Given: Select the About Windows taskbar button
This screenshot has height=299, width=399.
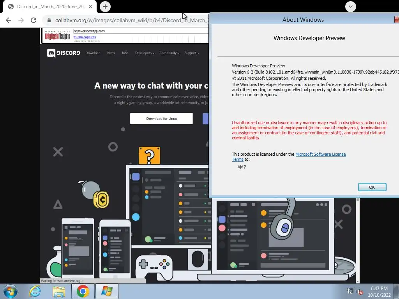Looking at the screenshot, I should 107,291.
